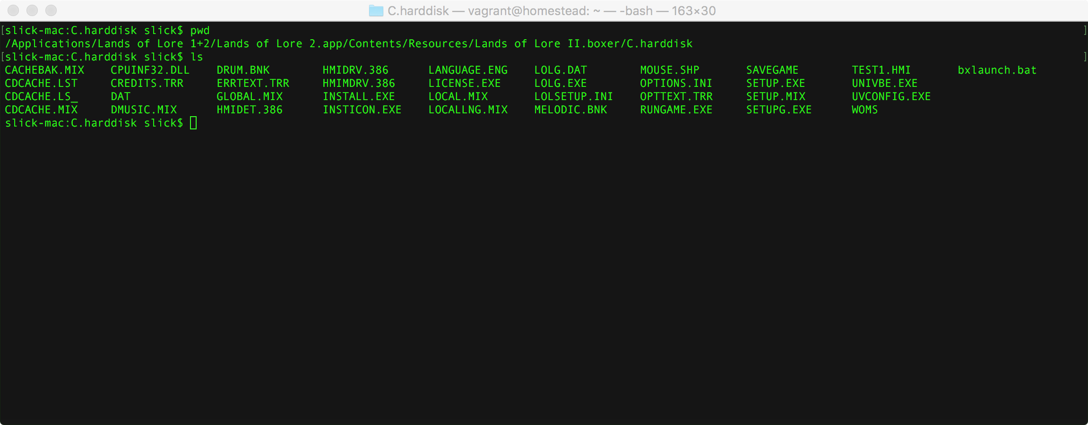Screen dimensions: 1088x425
Task: Click HMIDET.386 file name
Action: coord(250,110)
